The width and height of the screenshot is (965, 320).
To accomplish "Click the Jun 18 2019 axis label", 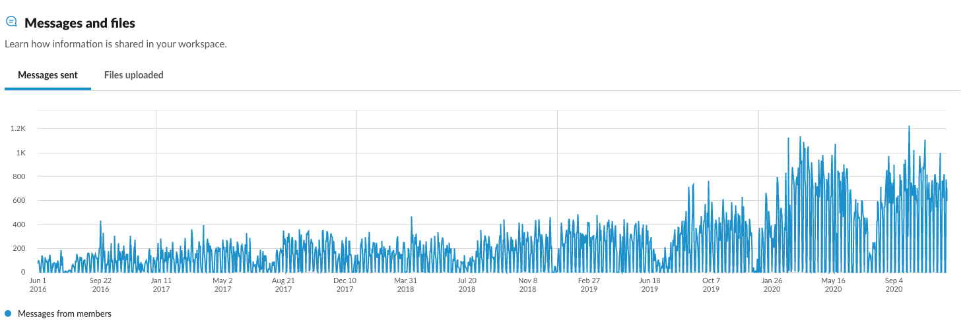I will pyautogui.click(x=649, y=284).
